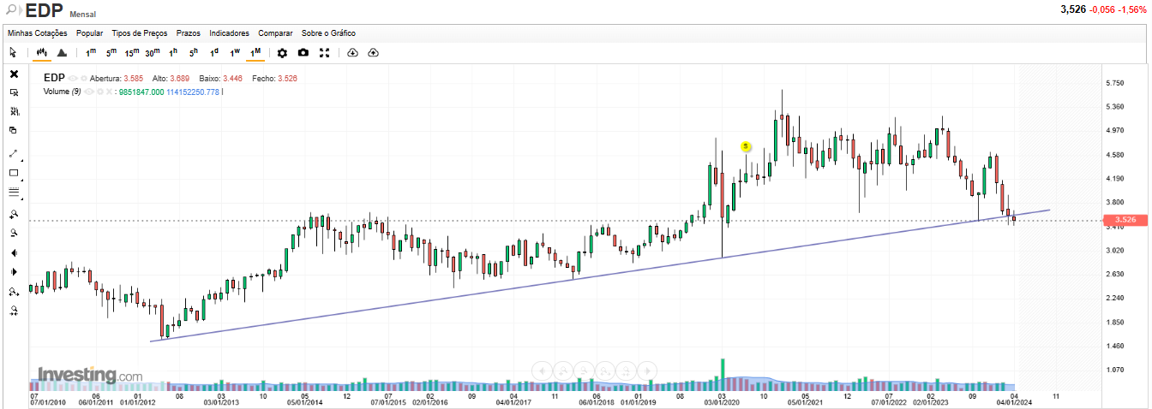Set timeframe to 1 day
The image size is (1152, 409).
point(214,53)
